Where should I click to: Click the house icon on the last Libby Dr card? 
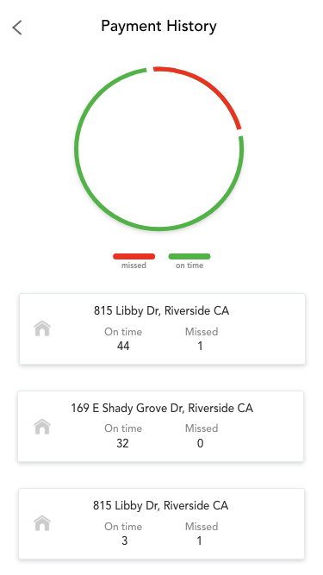[42, 523]
